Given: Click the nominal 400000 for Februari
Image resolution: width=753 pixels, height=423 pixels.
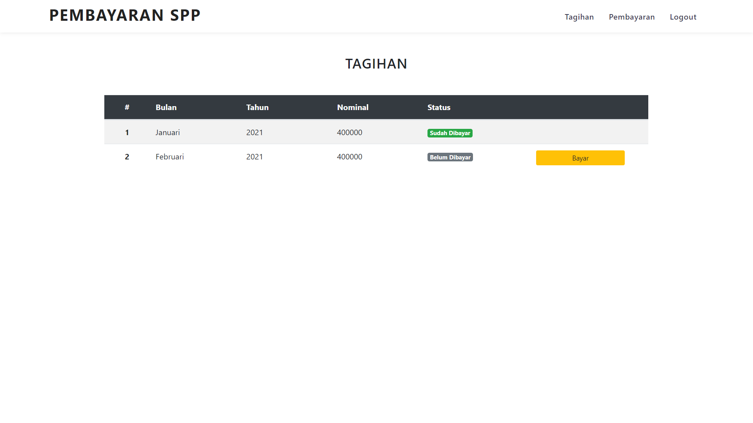Looking at the screenshot, I should (349, 157).
